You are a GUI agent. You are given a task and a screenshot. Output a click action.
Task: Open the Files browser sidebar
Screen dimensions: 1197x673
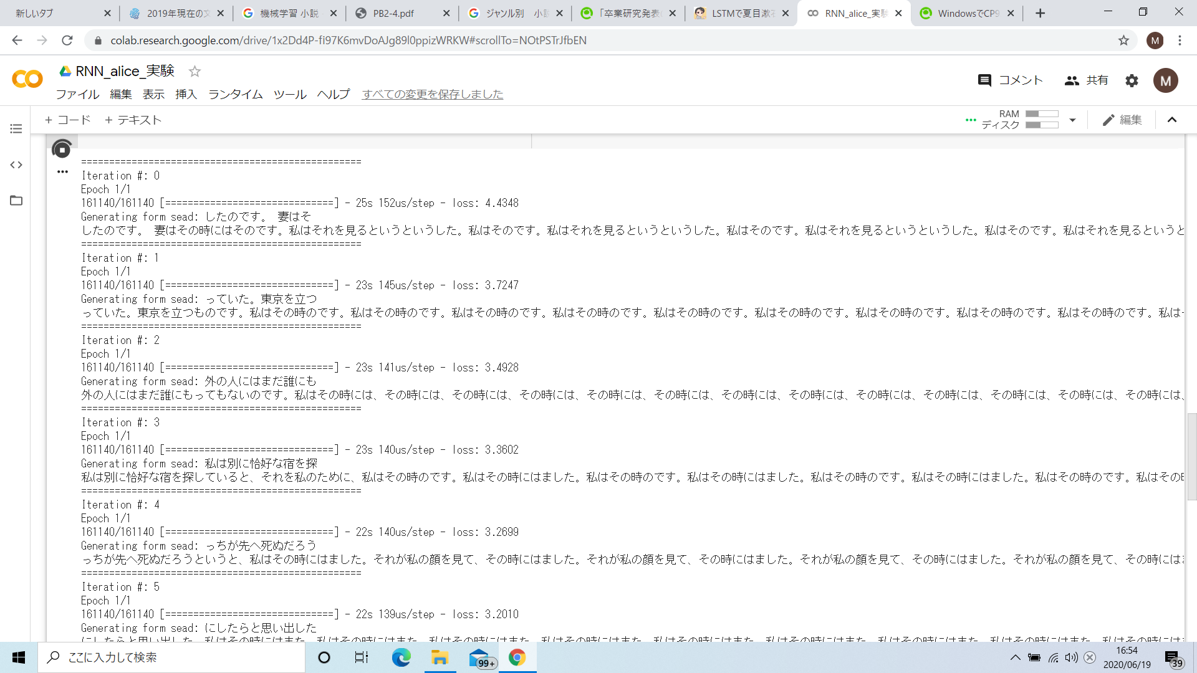(16, 201)
